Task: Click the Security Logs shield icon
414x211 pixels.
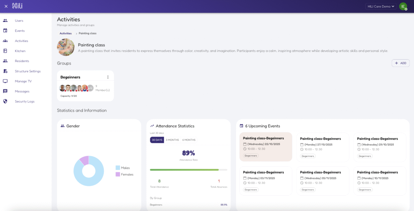Action: coord(5,101)
